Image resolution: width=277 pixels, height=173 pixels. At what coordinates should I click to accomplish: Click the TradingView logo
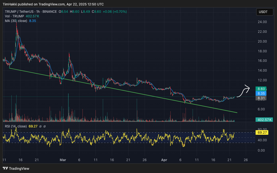point(16,168)
